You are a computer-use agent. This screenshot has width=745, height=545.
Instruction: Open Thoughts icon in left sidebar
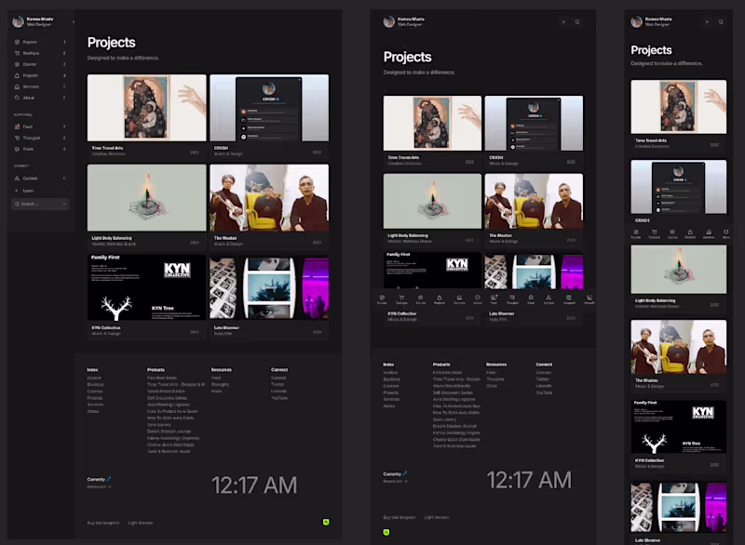(x=17, y=138)
